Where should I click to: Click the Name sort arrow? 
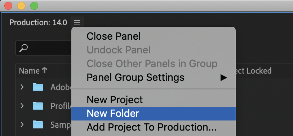(44, 70)
